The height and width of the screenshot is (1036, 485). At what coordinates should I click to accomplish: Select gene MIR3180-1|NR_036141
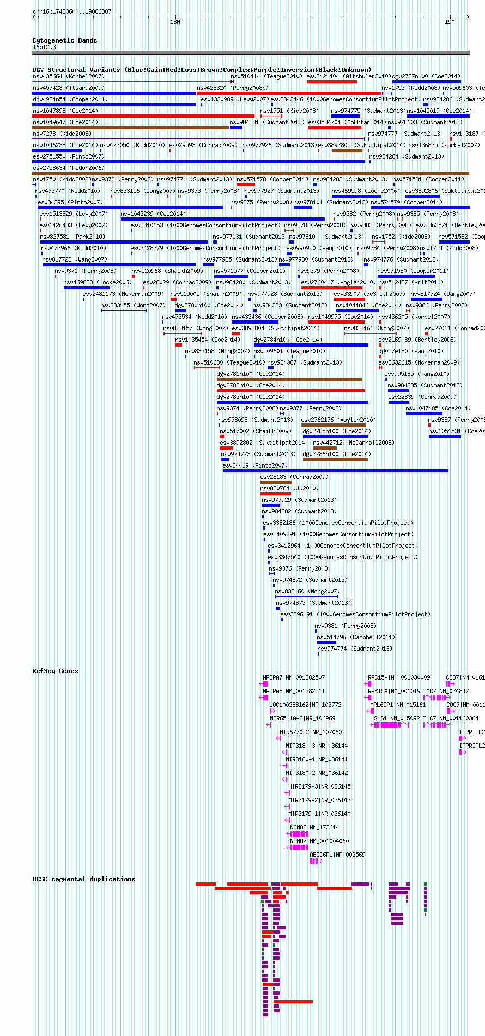[x=284, y=766]
